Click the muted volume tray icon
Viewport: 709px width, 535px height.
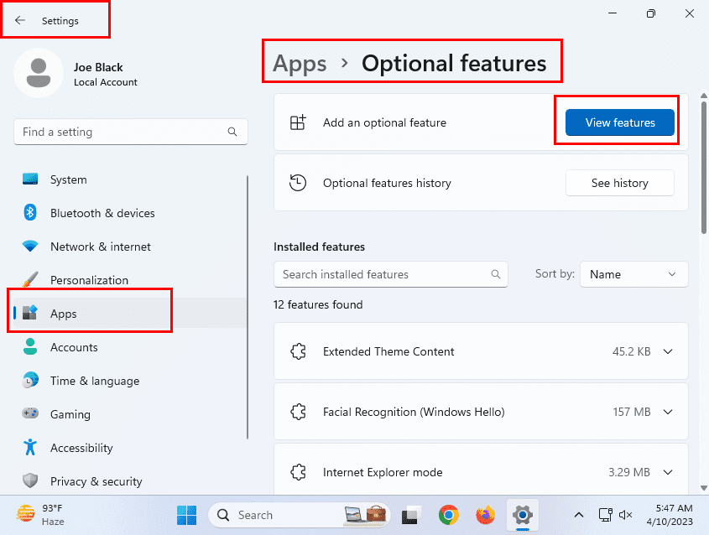tap(626, 515)
